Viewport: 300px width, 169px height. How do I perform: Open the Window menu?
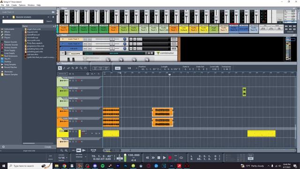pyautogui.click(x=31, y=5)
